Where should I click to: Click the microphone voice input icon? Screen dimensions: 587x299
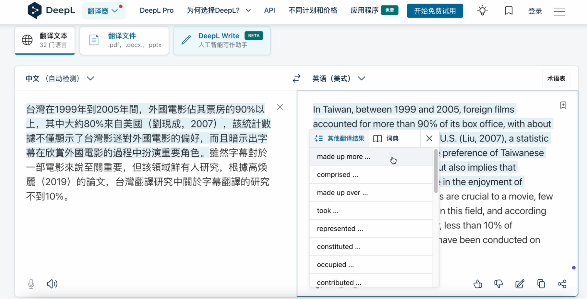[31, 284]
